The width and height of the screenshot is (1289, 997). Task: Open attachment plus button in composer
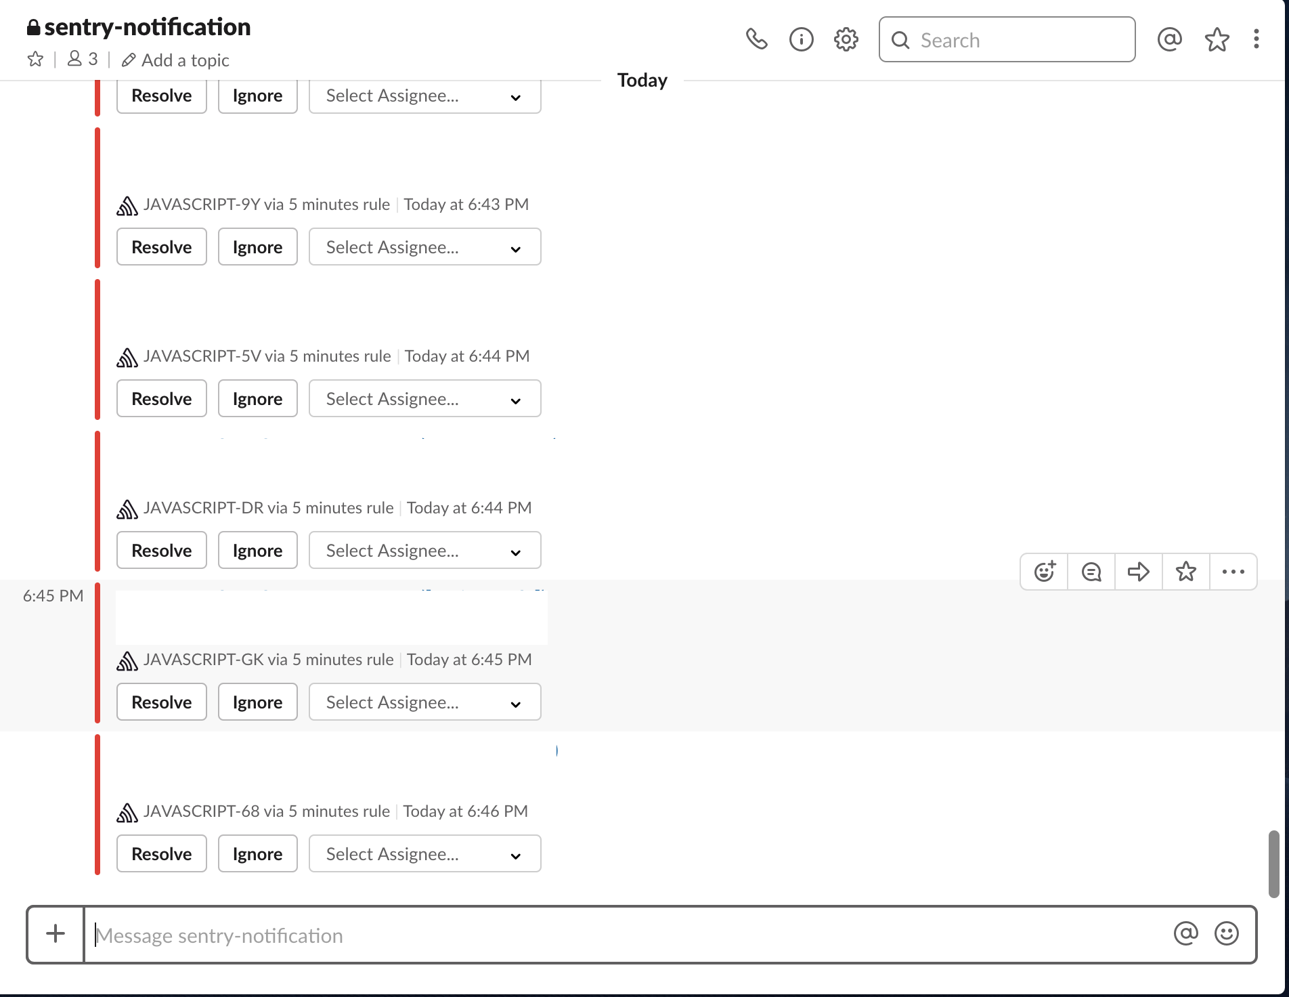pyautogui.click(x=56, y=934)
